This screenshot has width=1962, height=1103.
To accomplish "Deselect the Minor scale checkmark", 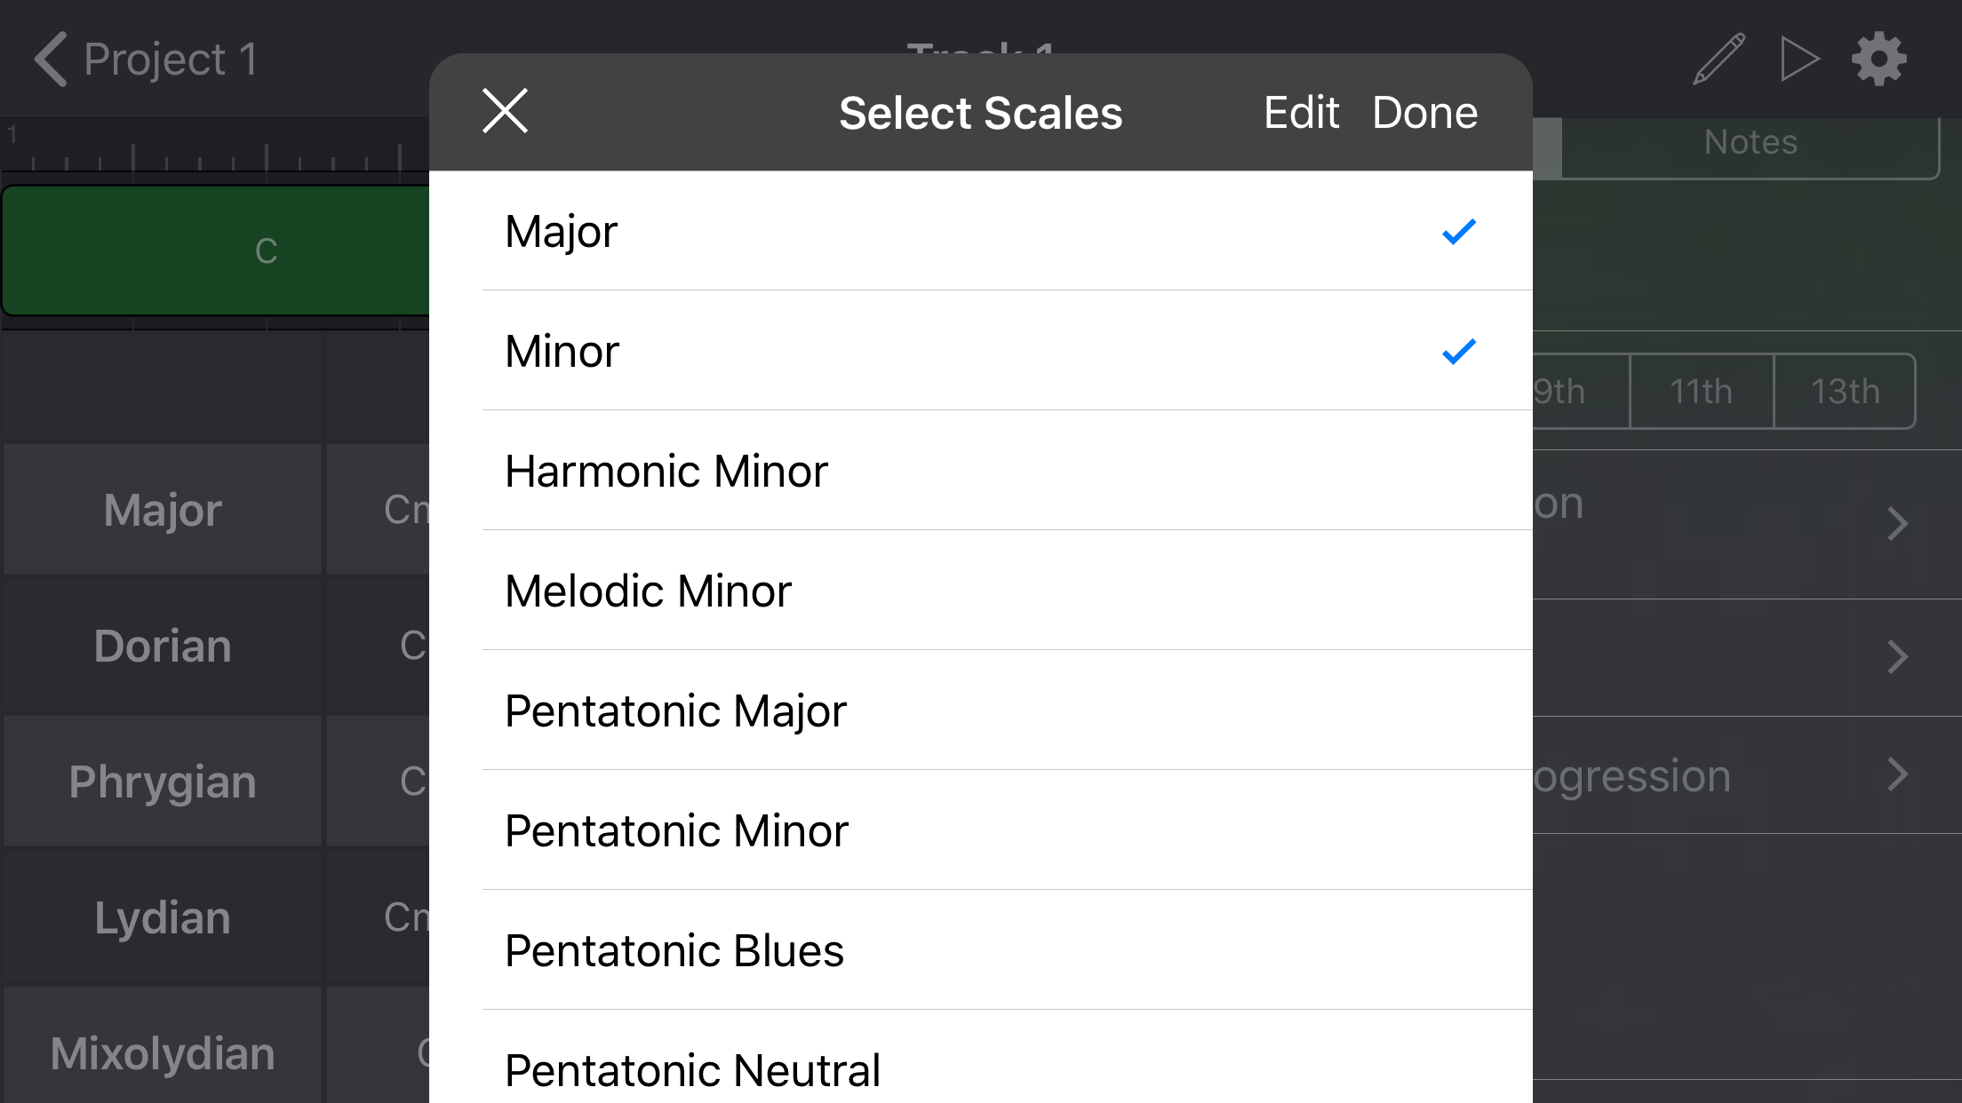I will 1456,351.
